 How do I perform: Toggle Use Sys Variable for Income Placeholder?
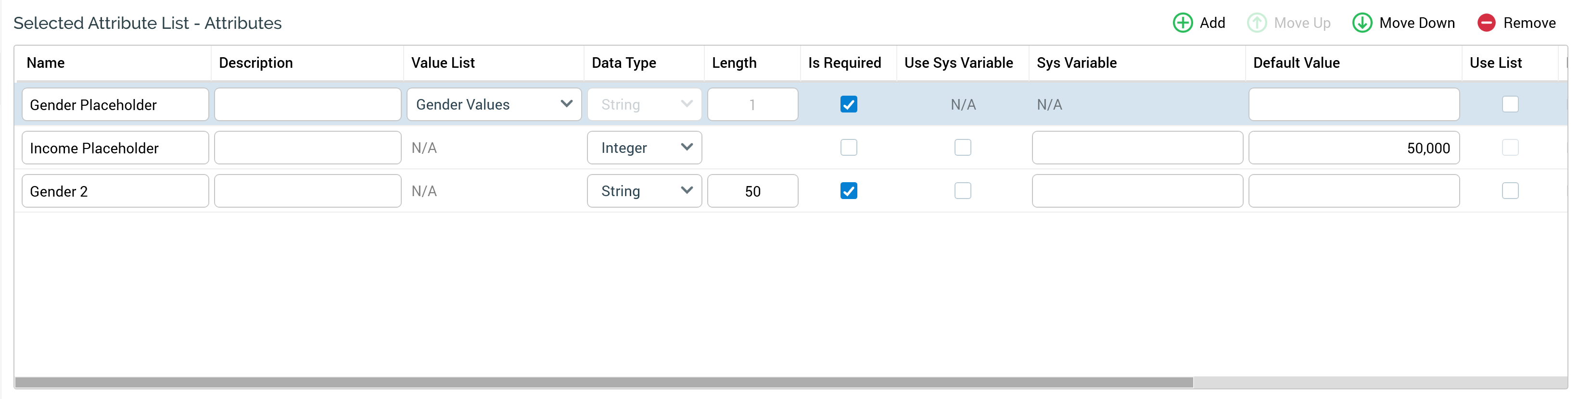pyautogui.click(x=962, y=148)
